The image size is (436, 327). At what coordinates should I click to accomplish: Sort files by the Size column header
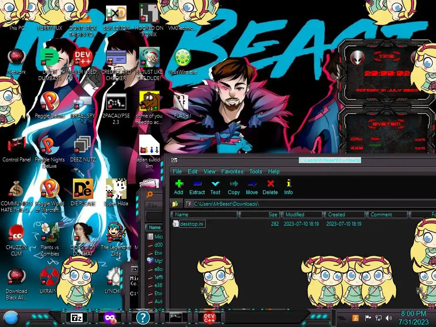tap(259, 215)
